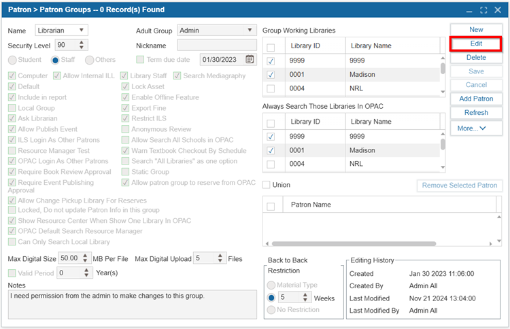Screen dimensions: 510x329
Task: Click the Patron list horizontal scrollbar
Action: (x=354, y=243)
